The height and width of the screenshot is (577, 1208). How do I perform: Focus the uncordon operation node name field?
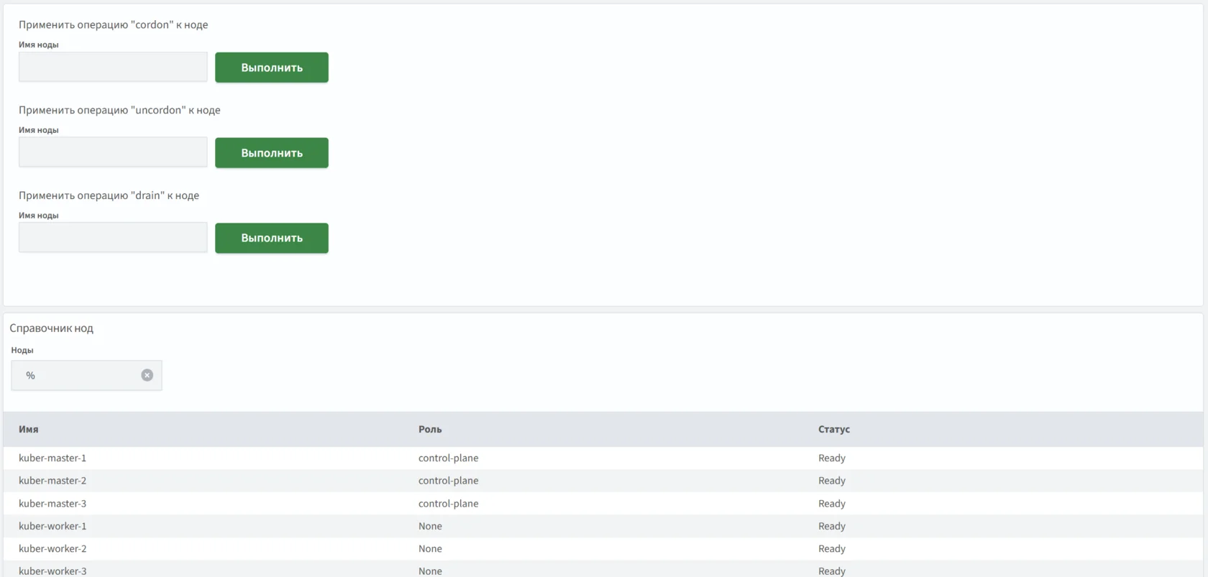[x=113, y=152]
